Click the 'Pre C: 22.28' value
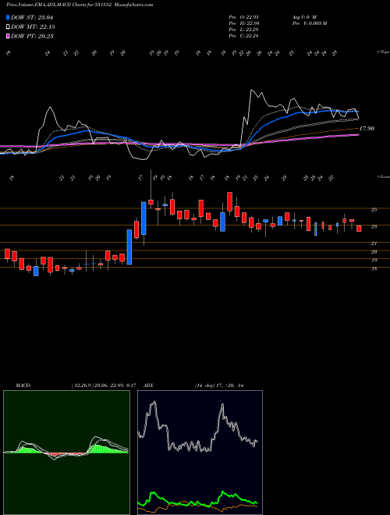Image resolution: width=390 pixels, height=515 pixels. coord(244,36)
